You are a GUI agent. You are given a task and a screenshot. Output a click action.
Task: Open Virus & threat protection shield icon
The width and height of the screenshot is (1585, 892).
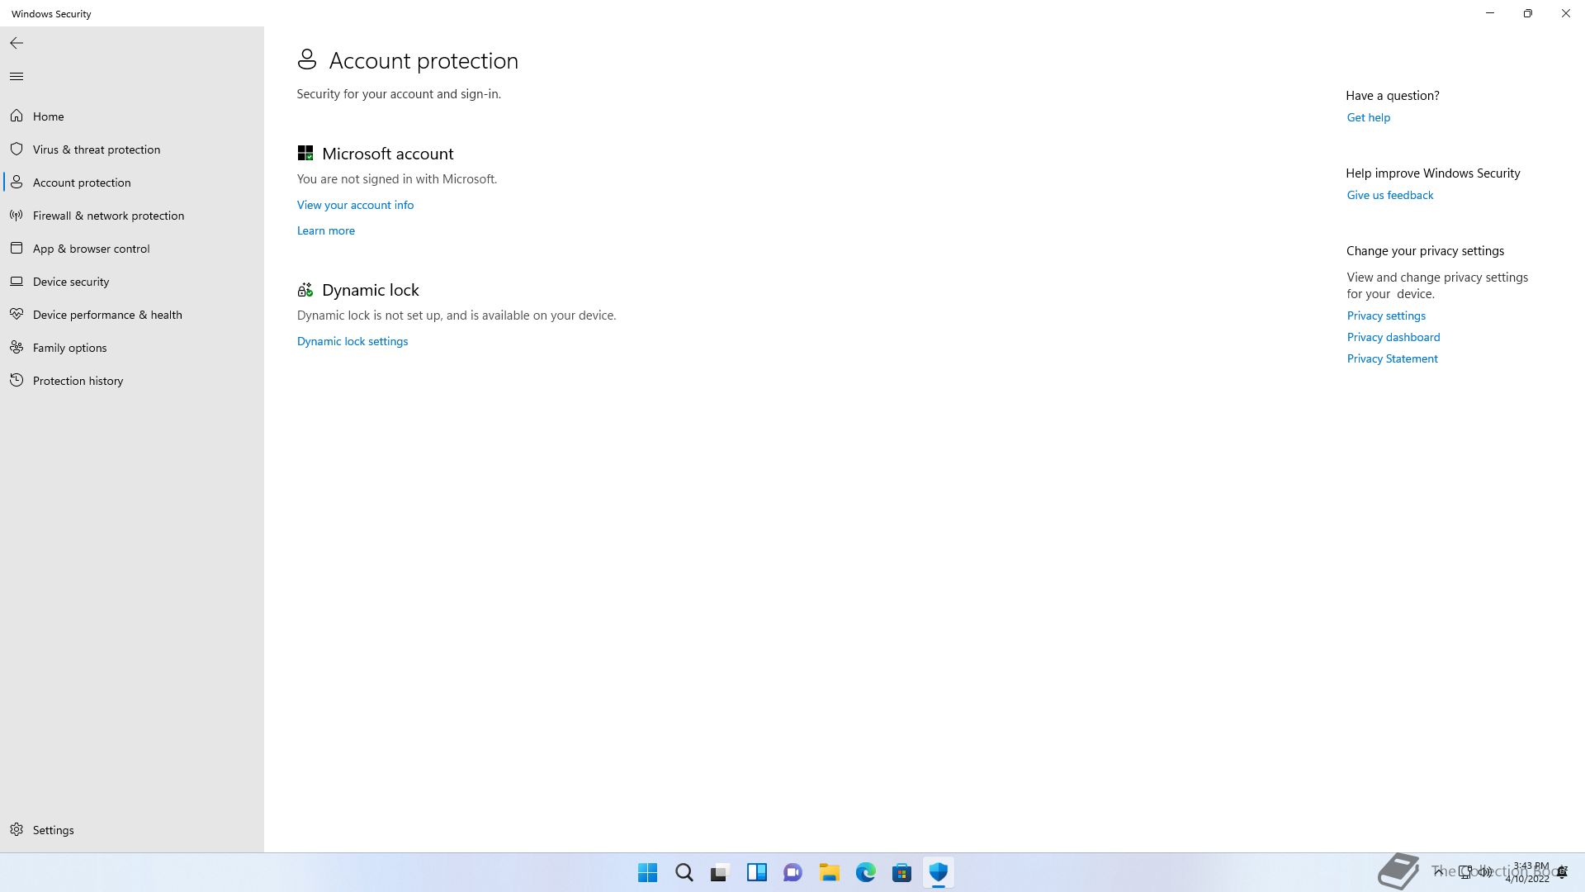[17, 149]
